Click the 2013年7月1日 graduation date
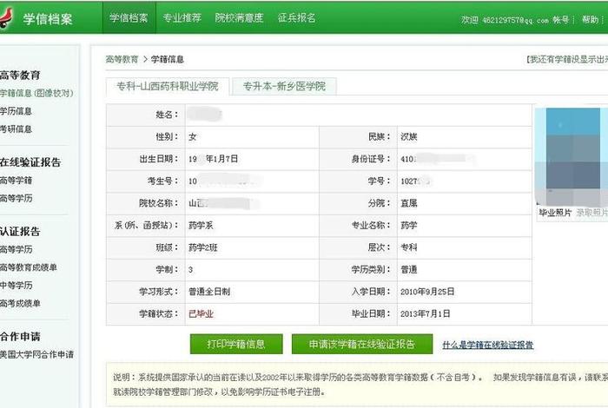Viewport: 608px width, 408px height. point(426,314)
